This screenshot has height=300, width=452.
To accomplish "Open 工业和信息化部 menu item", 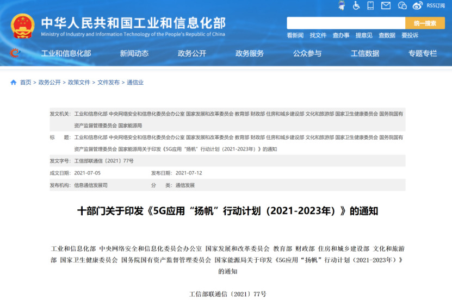I will (66, 54).
